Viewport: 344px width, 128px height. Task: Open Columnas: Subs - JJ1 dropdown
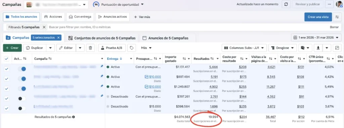pyautogui.click(x=244, y=48)
